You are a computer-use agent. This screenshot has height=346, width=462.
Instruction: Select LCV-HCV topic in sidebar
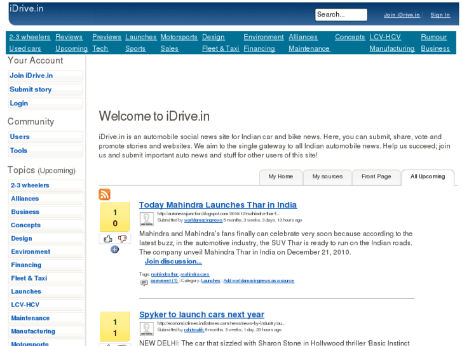(x=46, y=305)
